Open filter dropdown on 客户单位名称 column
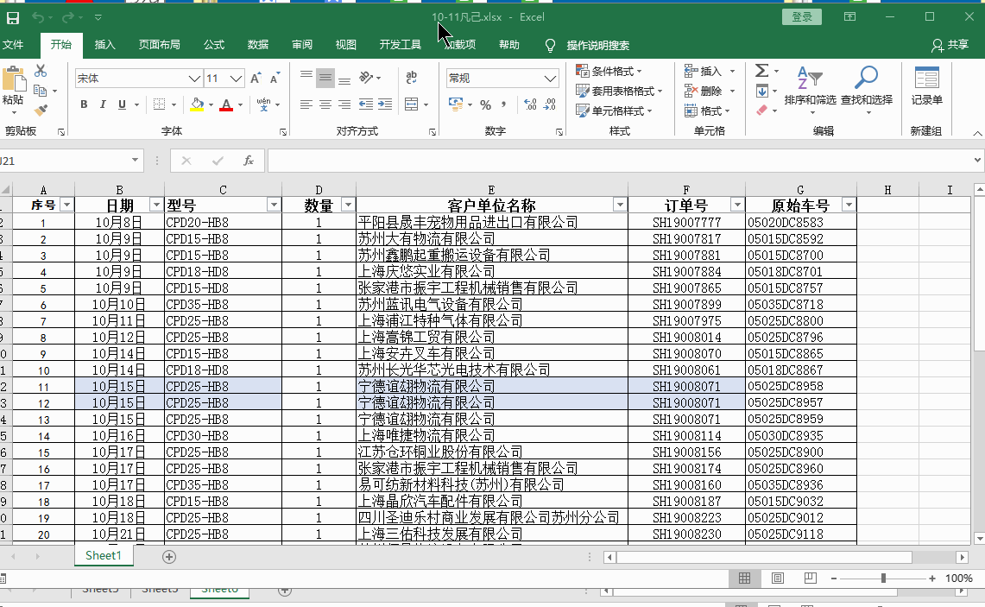The width and height of the screenshot is (985, 607). point(619,205)
